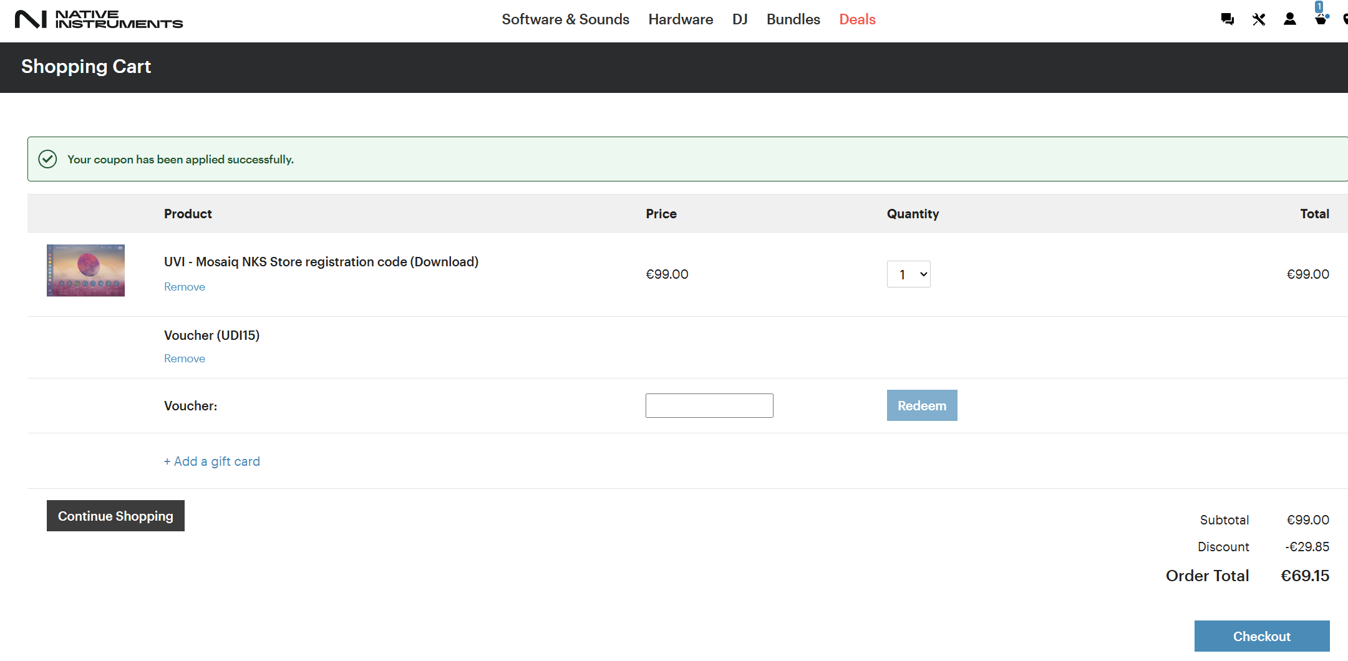The width and height of the screenshot is (1348, 661).
Task: Click the Subtotal value €99.00
Action: [x=1308, y=520]
